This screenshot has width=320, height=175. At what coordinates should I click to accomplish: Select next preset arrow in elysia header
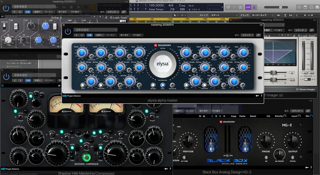[82, 35]
